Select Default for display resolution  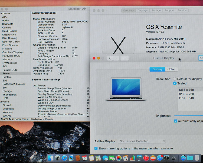pyautogui.click(x=175, y=79)
